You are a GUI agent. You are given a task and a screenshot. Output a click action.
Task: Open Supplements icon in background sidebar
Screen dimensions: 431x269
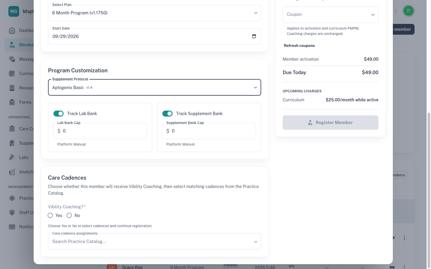pyautogui.click(x=12, y=143)
